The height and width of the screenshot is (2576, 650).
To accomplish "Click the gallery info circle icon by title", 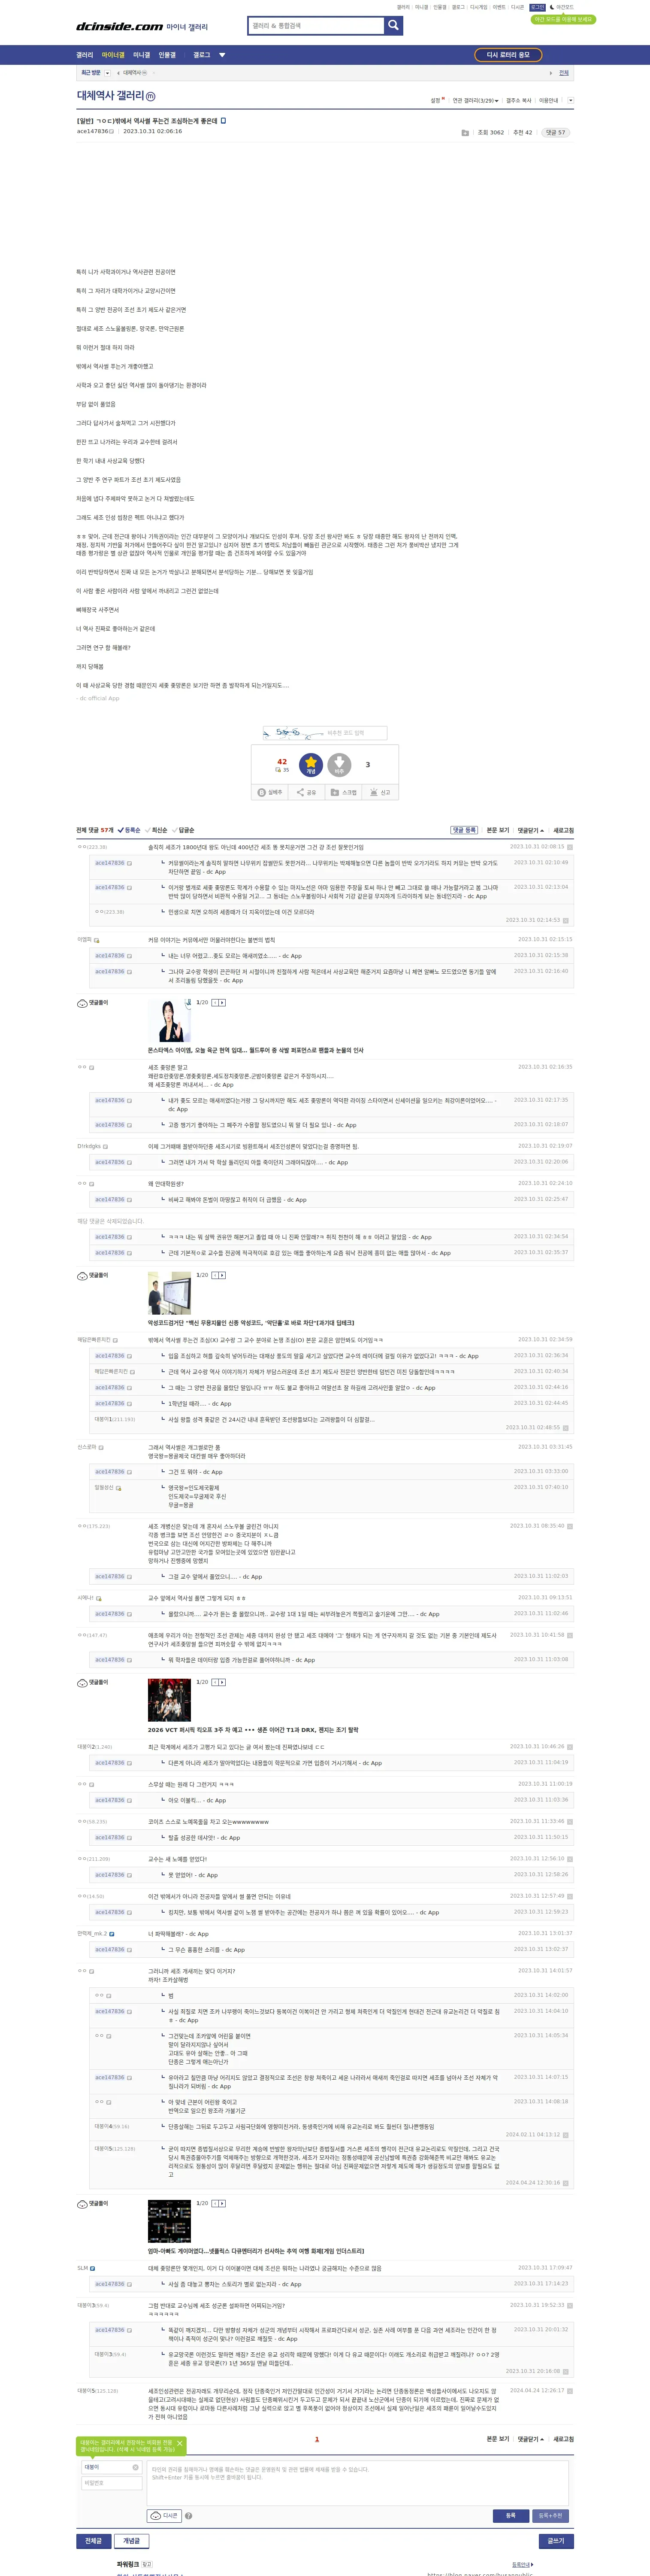I will pyautogui.click(x=151, y=97).
